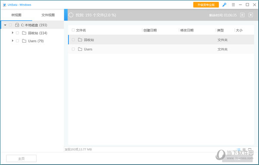
Task: Click the Users folder icon in file list
Action: [80, 49]
